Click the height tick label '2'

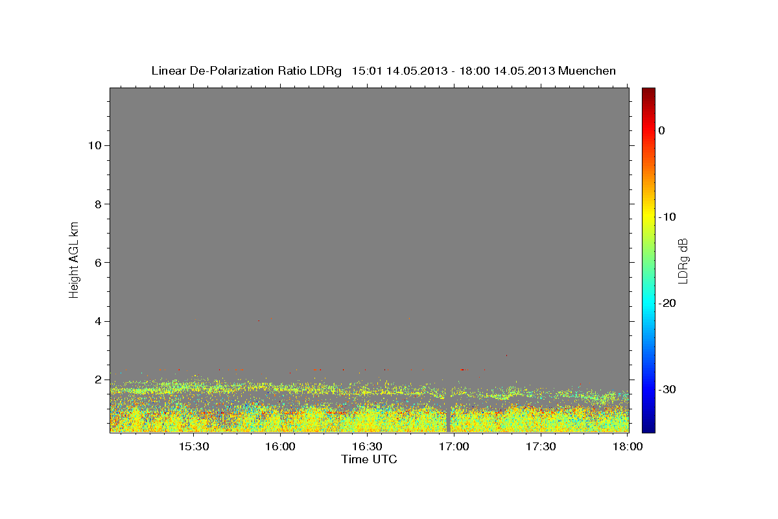click(x=98, y=380)
